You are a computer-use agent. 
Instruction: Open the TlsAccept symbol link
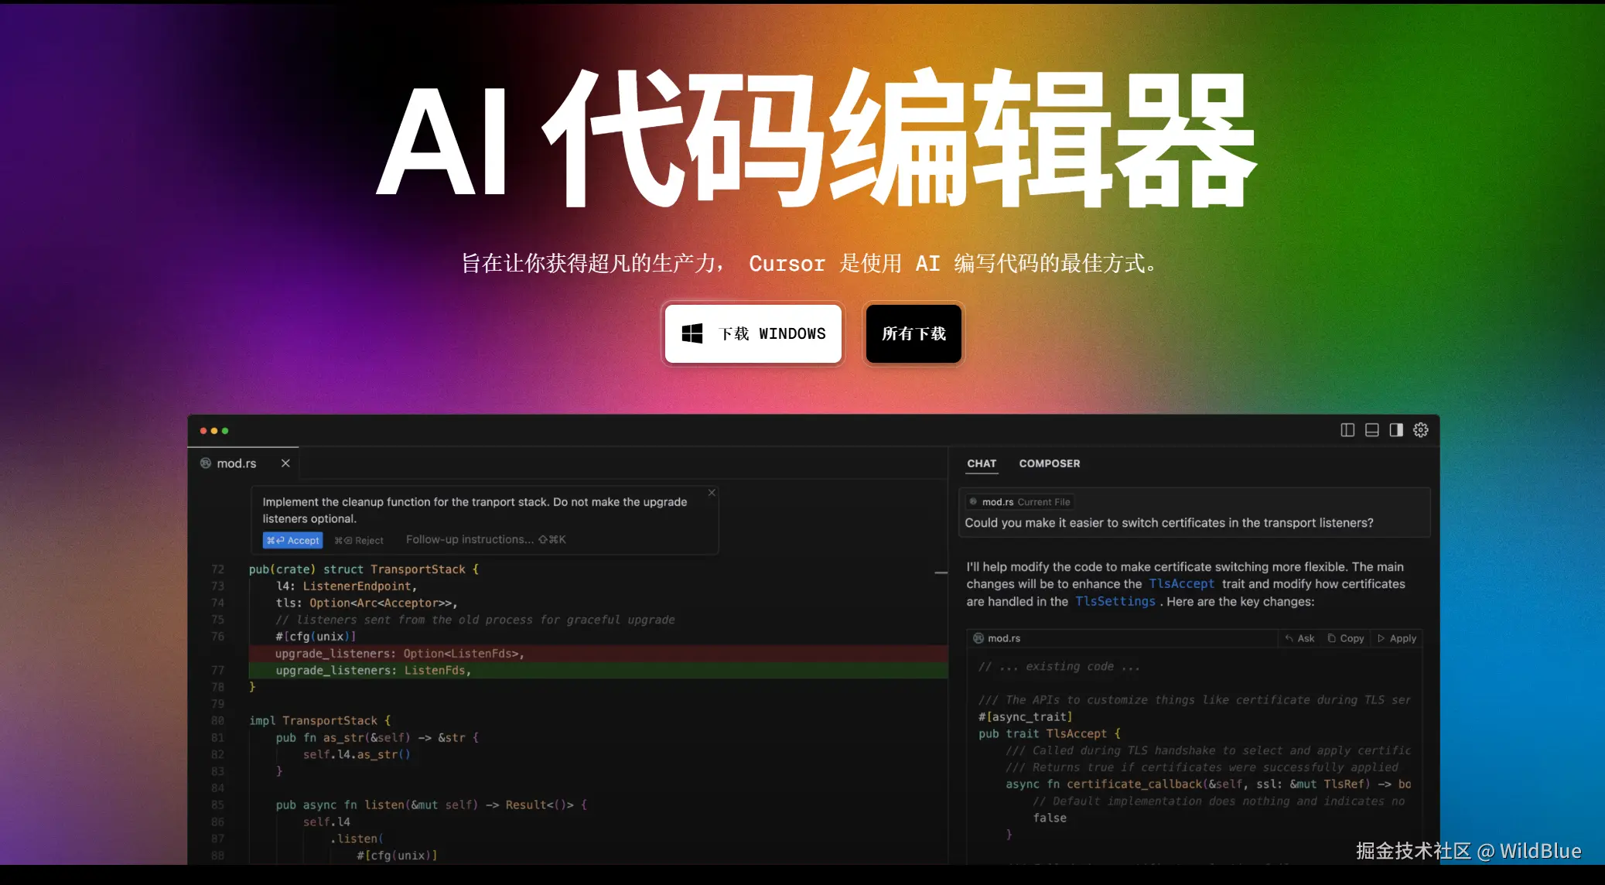pyautogui.click(x=1181, y=584)
